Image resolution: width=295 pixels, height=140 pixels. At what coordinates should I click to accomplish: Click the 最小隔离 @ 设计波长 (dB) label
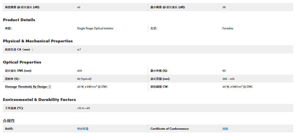(x=168, y=7)
